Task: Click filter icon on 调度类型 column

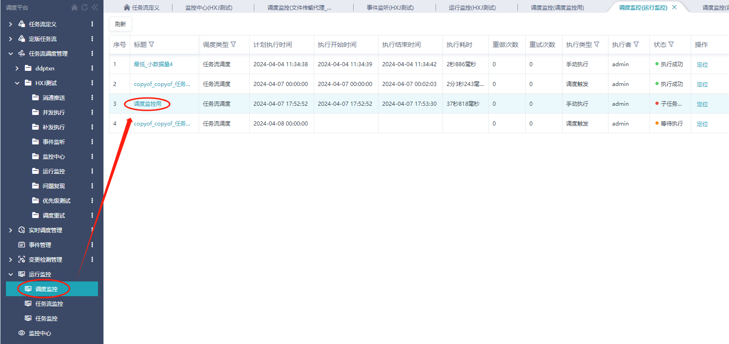Action: tap(233, 45)
